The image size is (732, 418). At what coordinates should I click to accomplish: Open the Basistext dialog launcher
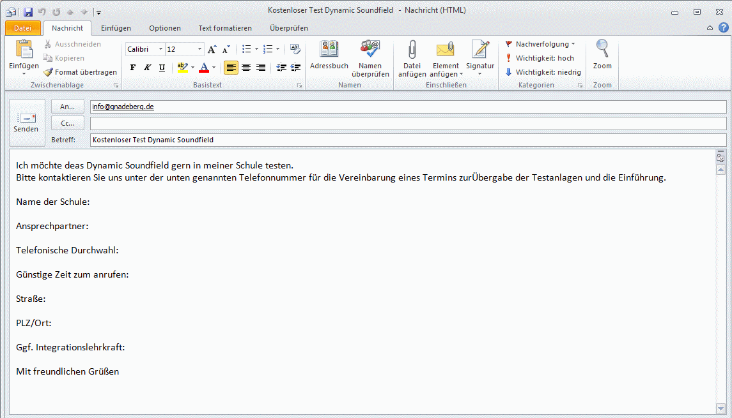[299, 86]
